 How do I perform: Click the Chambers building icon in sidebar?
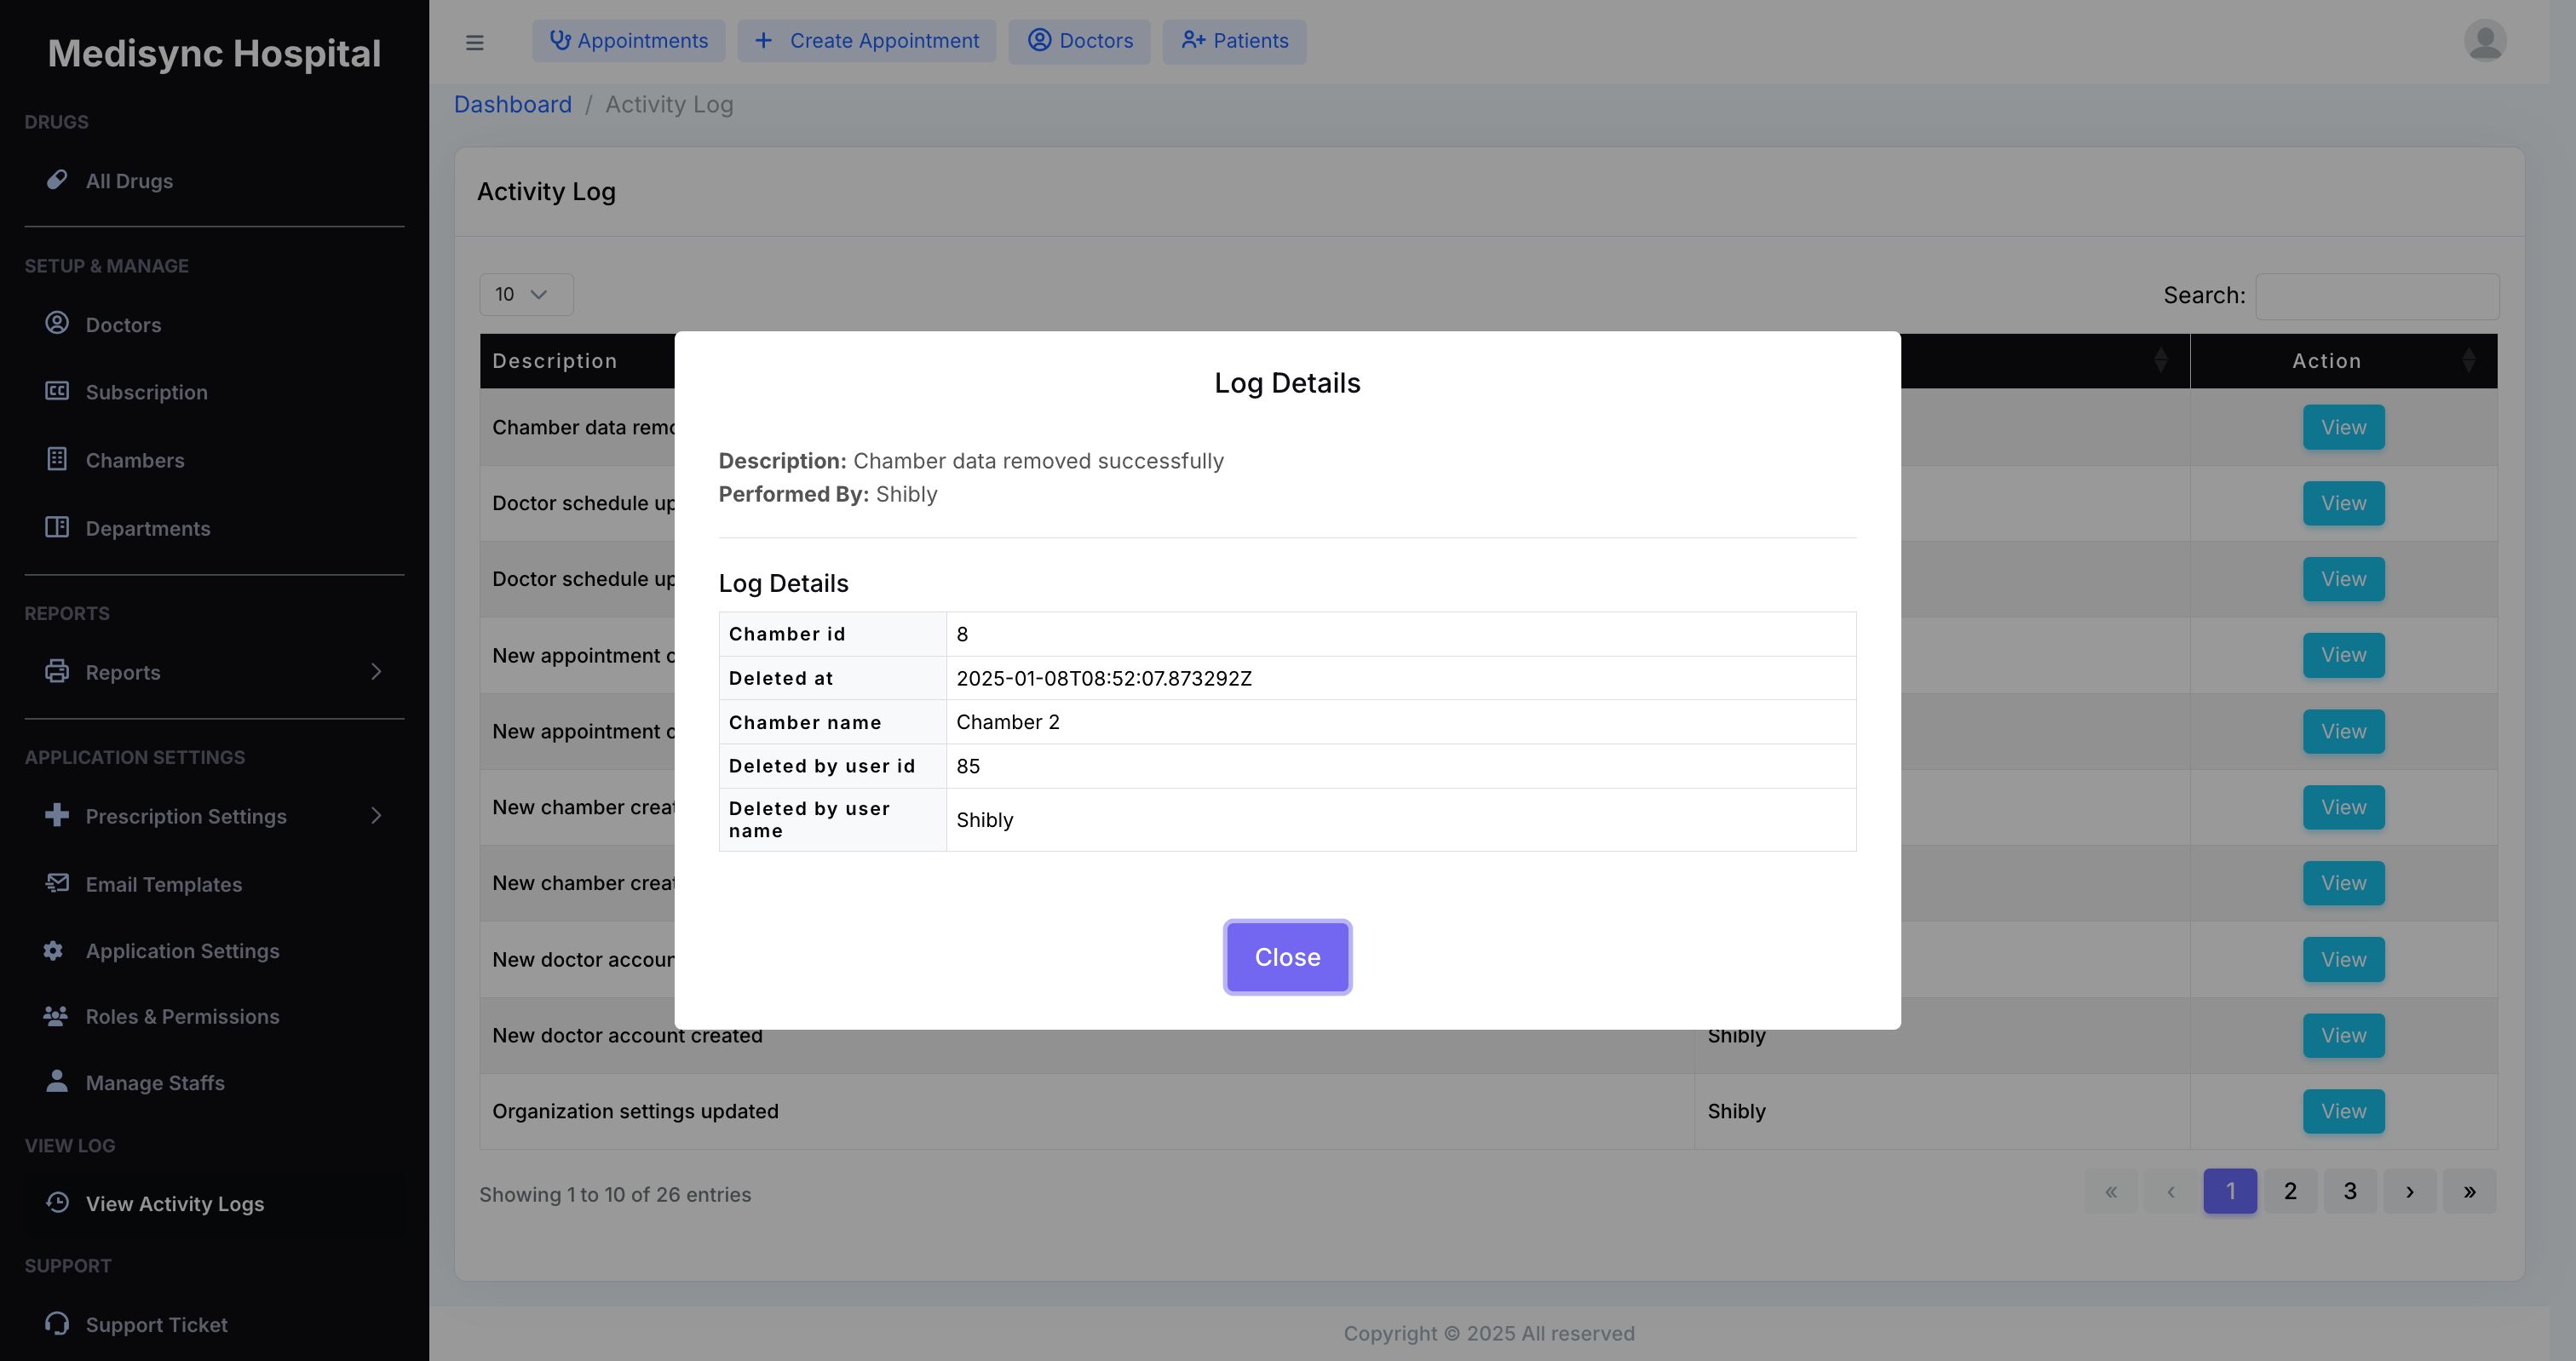pos(57,459)
